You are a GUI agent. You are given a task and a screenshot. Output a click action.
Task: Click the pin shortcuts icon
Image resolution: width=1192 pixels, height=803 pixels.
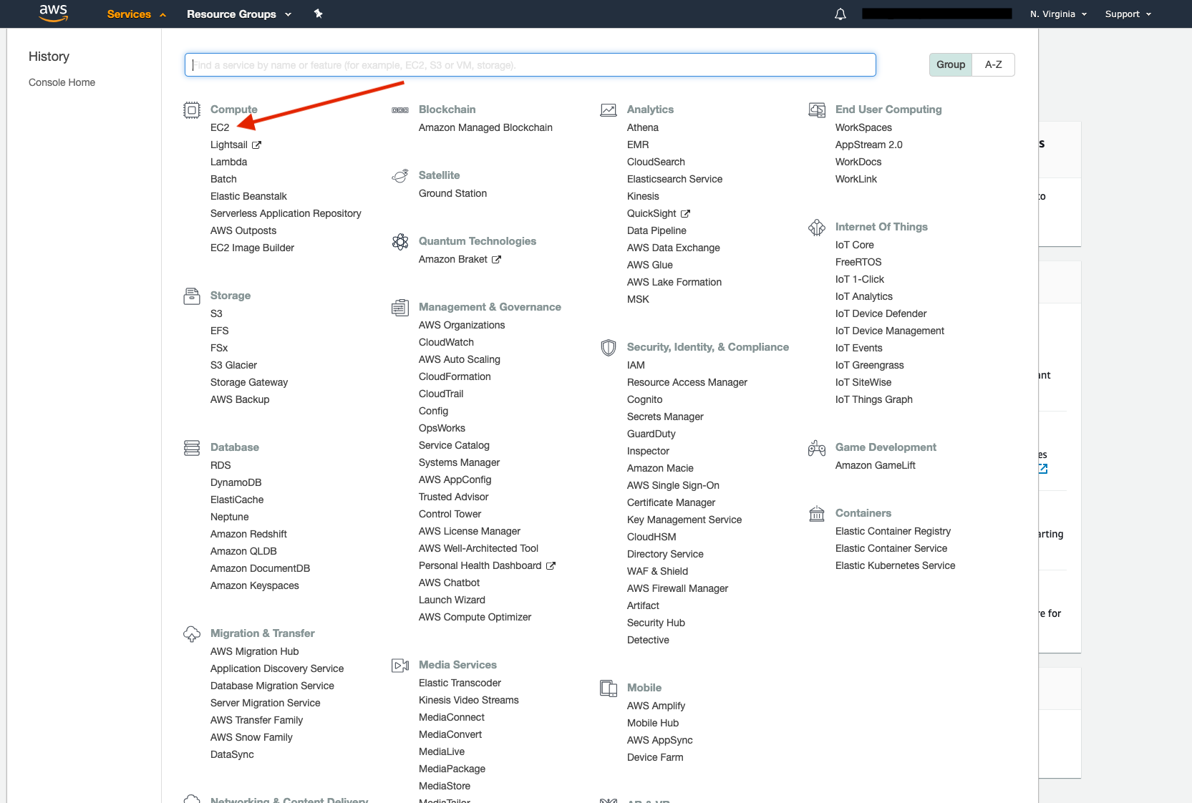(319, 14)
